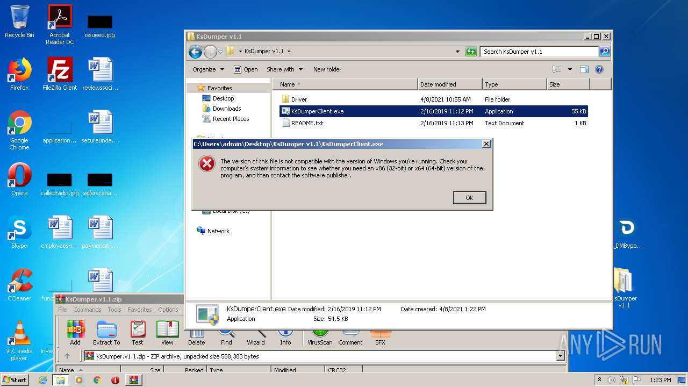Image resolution: width=688 pixels, height=387 pixels.
Task: Click the Start button
Action: tap(15, 380)
